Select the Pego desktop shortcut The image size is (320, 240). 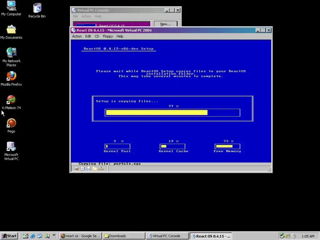[11, 126]
